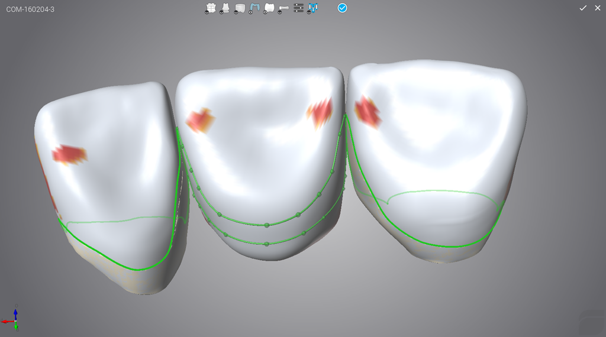Toggle the blue control-point lattice icon
This screenshot has width=606, height=337.
click(312, 8)
